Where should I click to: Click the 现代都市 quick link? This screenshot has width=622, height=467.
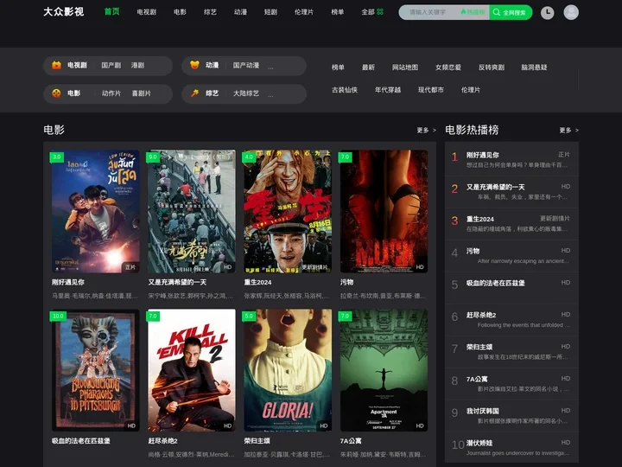pyautogui.click(x=431, y=90)
